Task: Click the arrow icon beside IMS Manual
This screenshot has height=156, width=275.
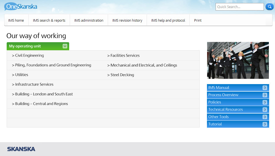Action: [265, 88]
